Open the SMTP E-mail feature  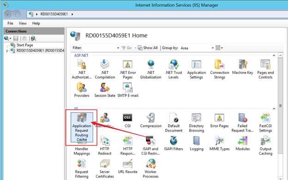[x=128, y=90]
